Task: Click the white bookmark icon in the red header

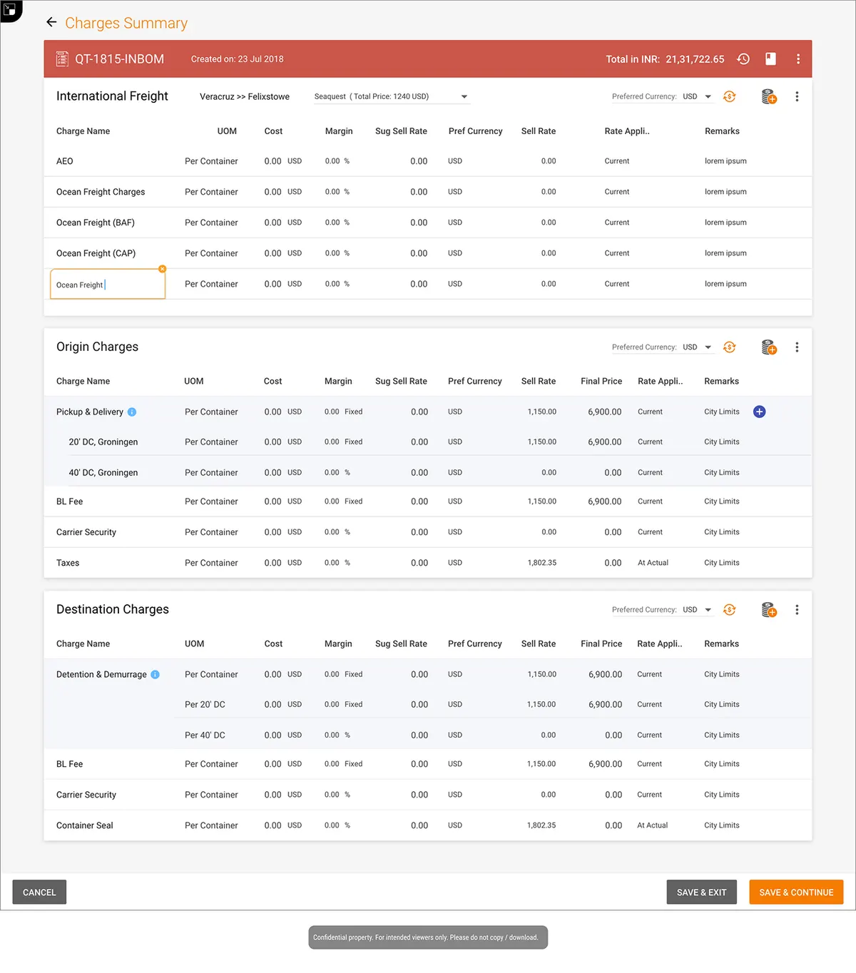Action: (770, 59)
